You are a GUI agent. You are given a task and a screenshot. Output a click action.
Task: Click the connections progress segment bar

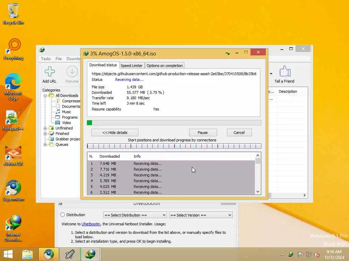[x=174, y=146]
